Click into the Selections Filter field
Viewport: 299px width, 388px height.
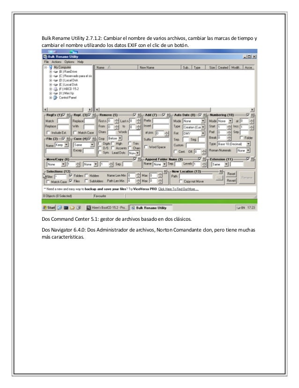point(60,177)
